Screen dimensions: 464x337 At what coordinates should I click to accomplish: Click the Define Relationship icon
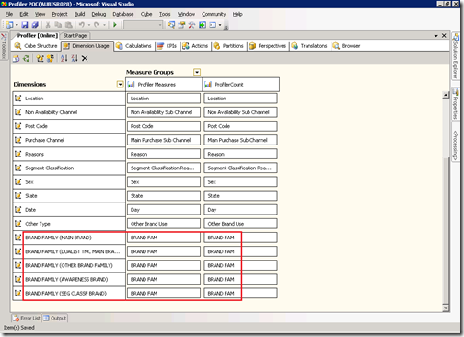click(x=51, y=58)
